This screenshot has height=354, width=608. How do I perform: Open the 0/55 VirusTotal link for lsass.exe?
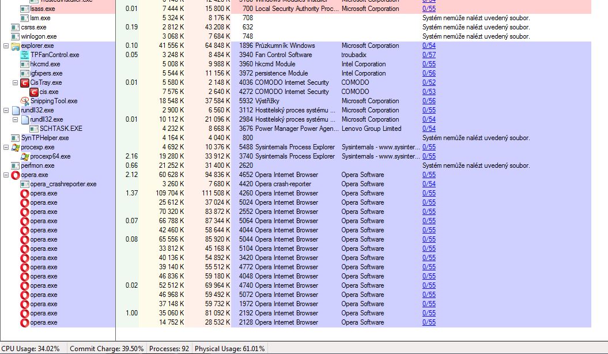[429, 9]
